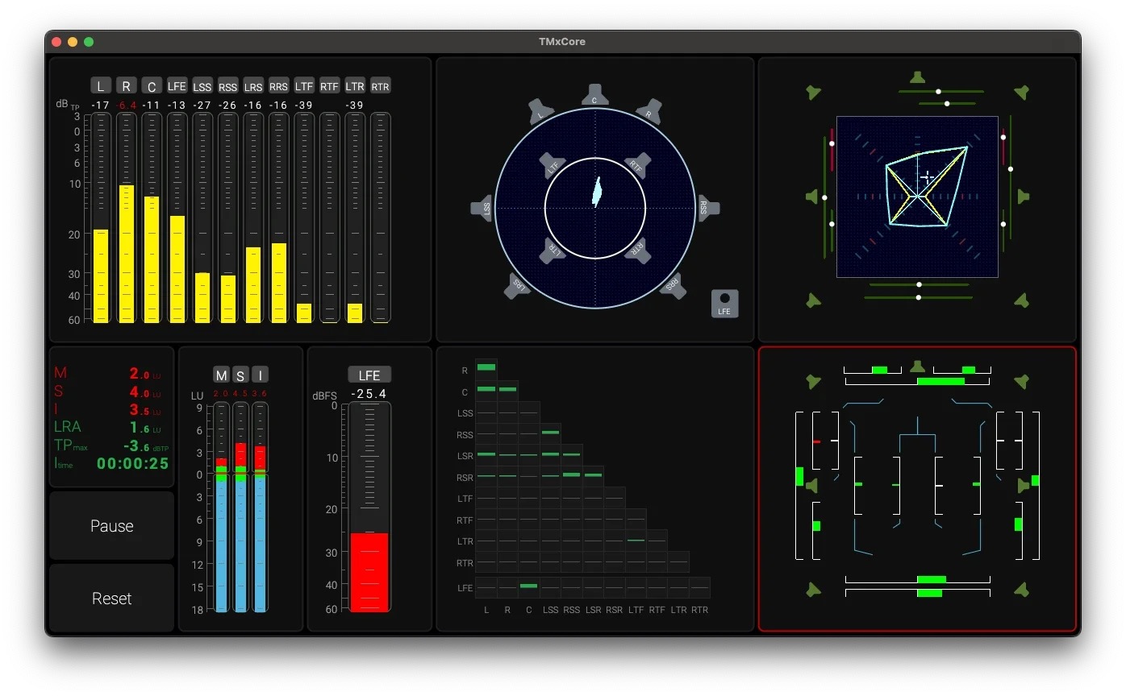Viewport: 1126px width, 696px height.
Task: Click the -3.6 dBTP TPmax readout
Action: click(x=146, y=445)
